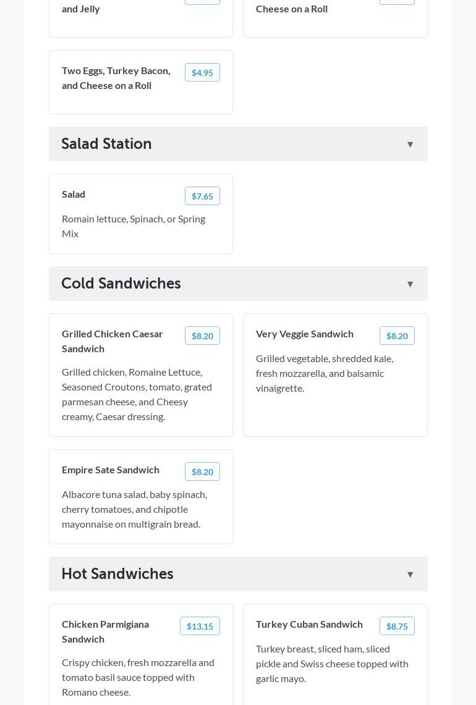Click the Cold Sandwiches section heading
Image resolution: width=476 pixels, height=705 pixels.
(x=121, y=284)
